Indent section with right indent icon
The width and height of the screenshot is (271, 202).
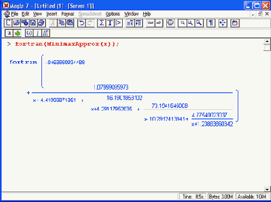click(x=138, y=23)
